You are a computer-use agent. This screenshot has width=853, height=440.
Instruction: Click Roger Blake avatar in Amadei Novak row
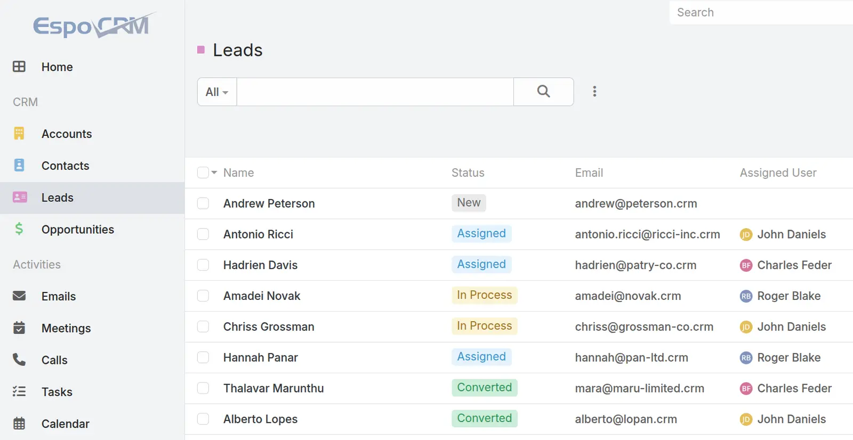(746, 296)
